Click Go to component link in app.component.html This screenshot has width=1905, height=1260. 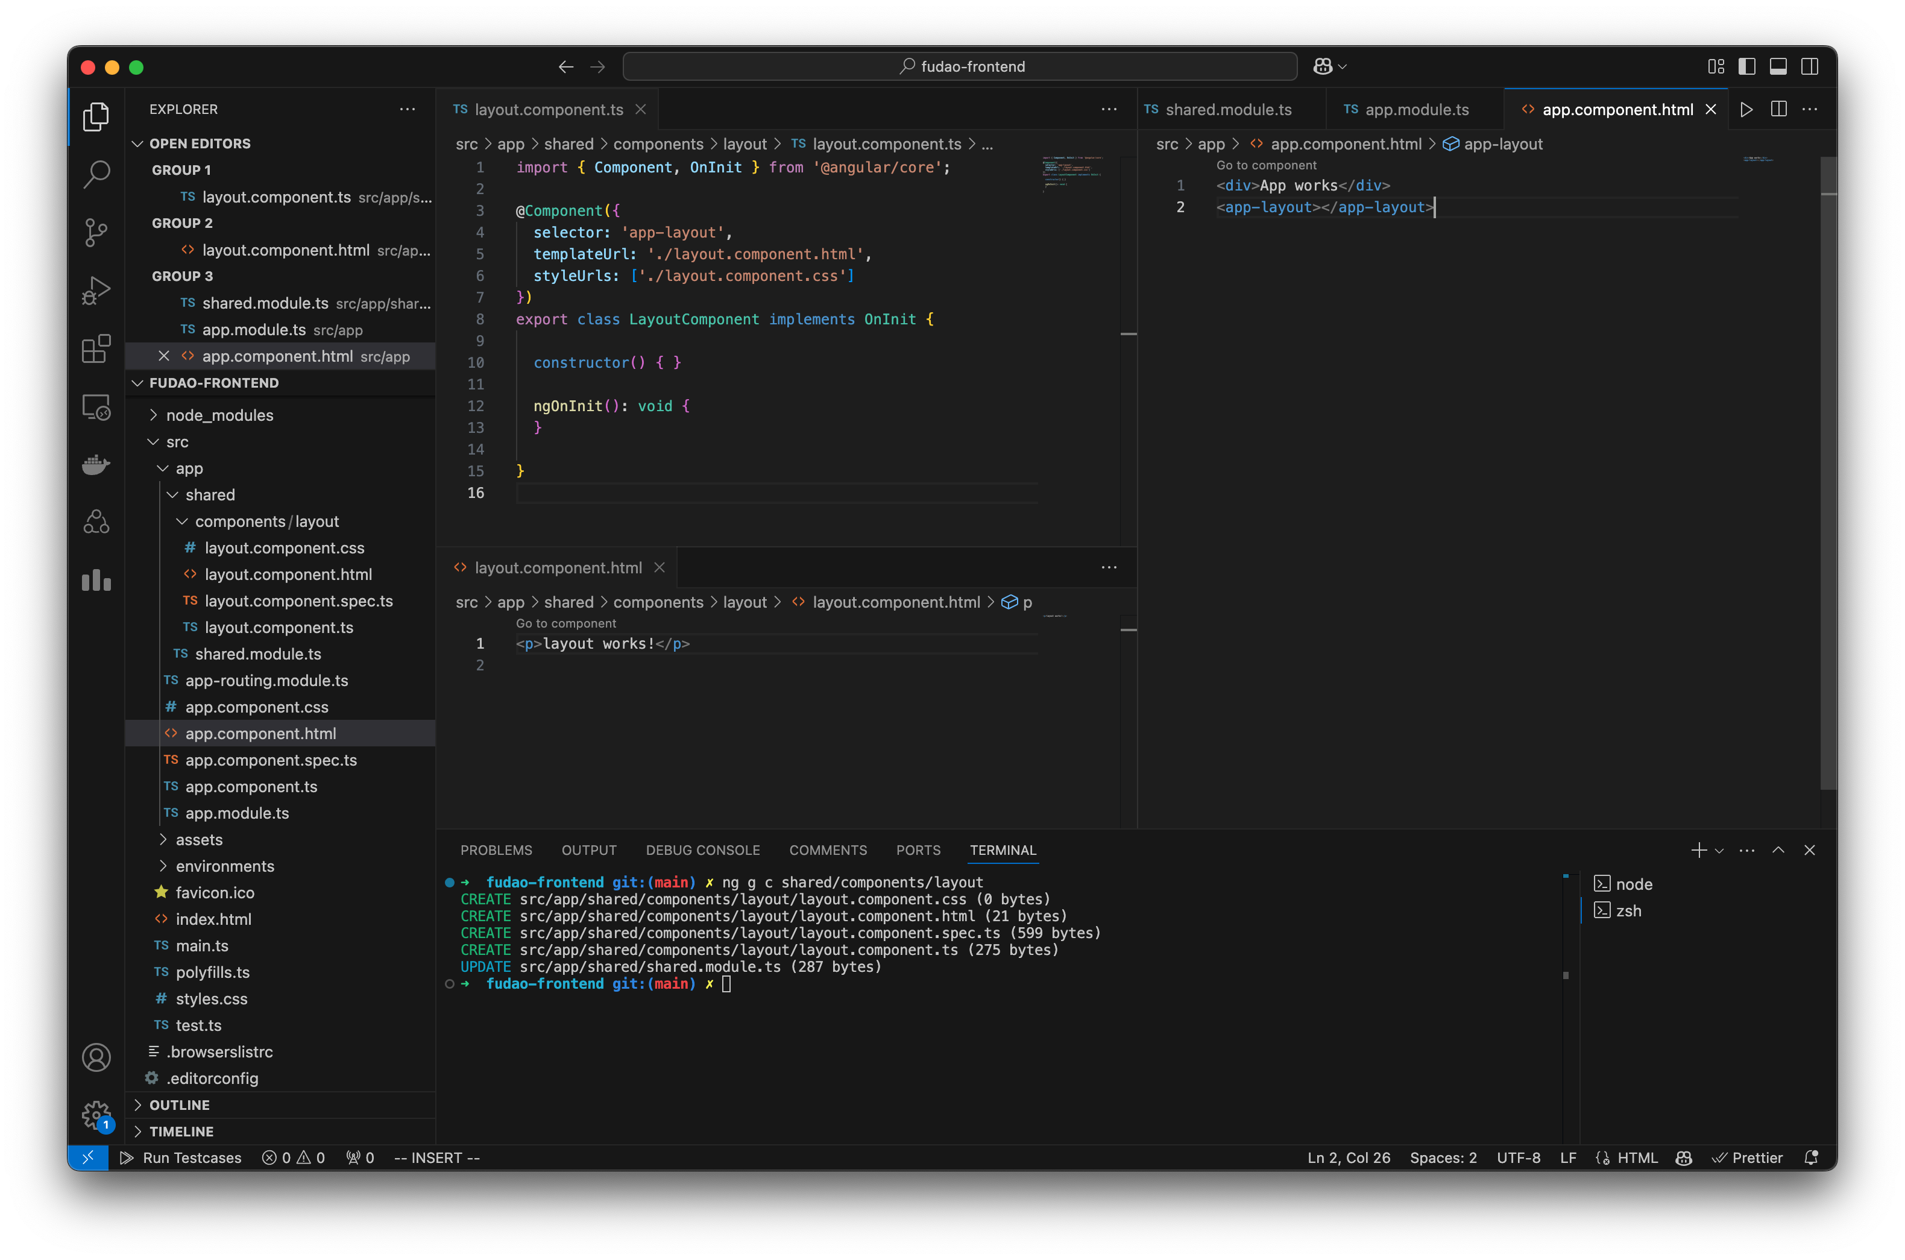point(1266,165)
